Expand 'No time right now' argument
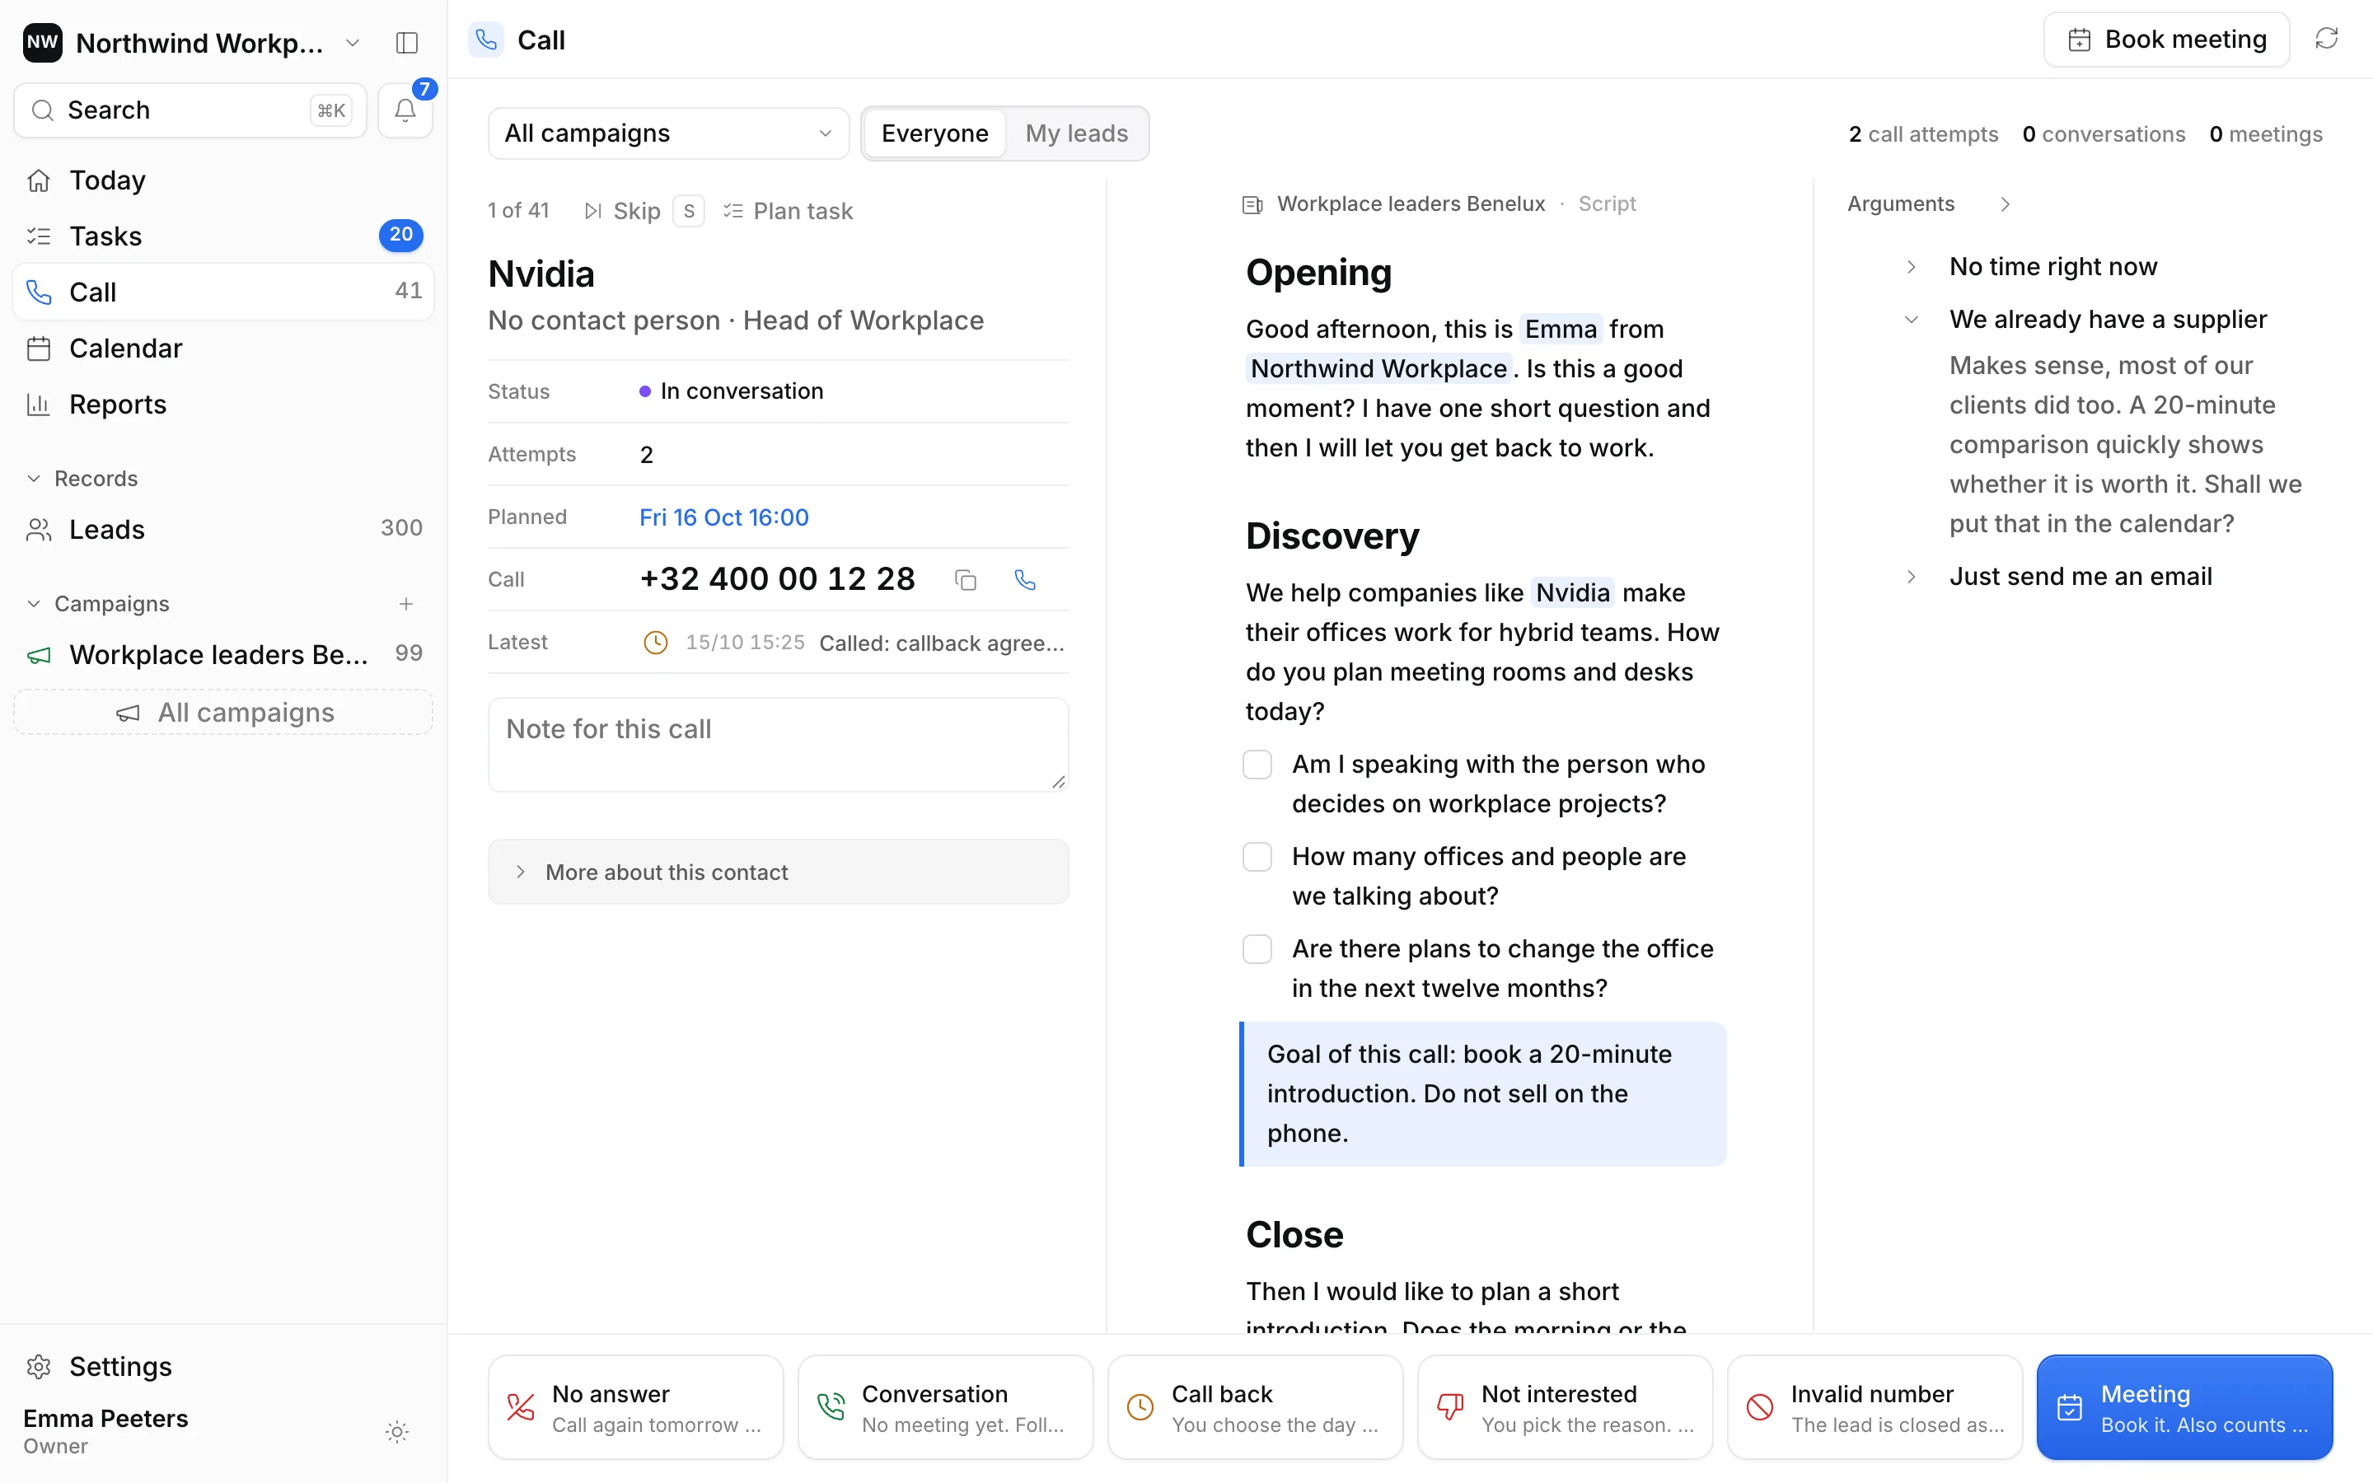2373x1483 pixels. coord(1910,267)
